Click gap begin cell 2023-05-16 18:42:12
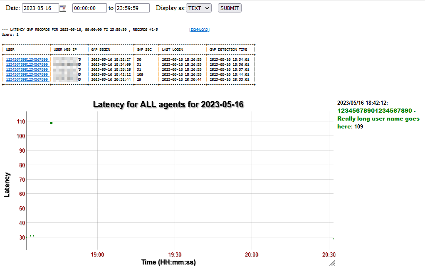This screenshot has height=269, width=425. click(111, 74)
